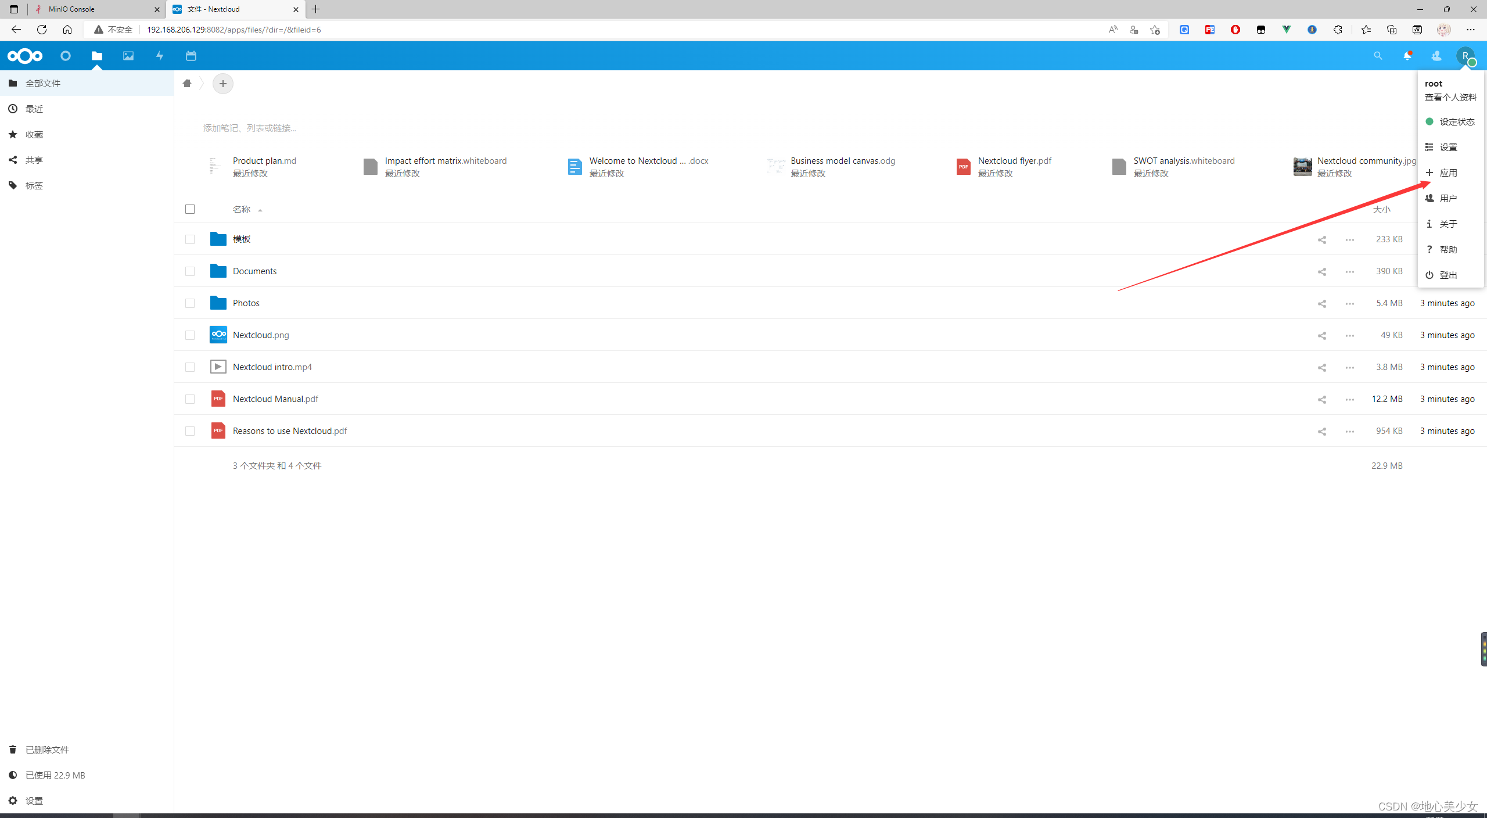Click the search magnifier icon
This screenshot has width=1487, height=818.
[x=1378, y=56]
